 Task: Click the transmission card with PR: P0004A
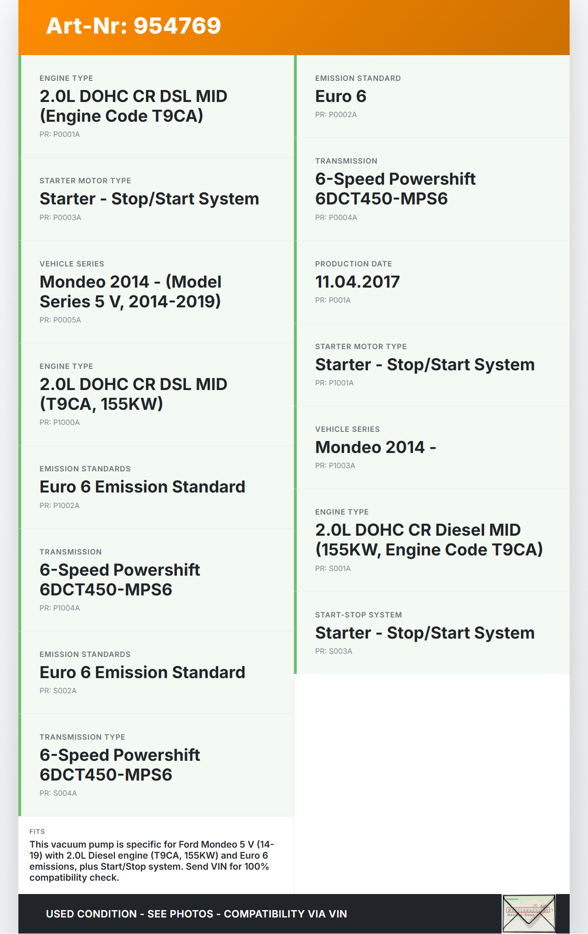coord(432,189)
